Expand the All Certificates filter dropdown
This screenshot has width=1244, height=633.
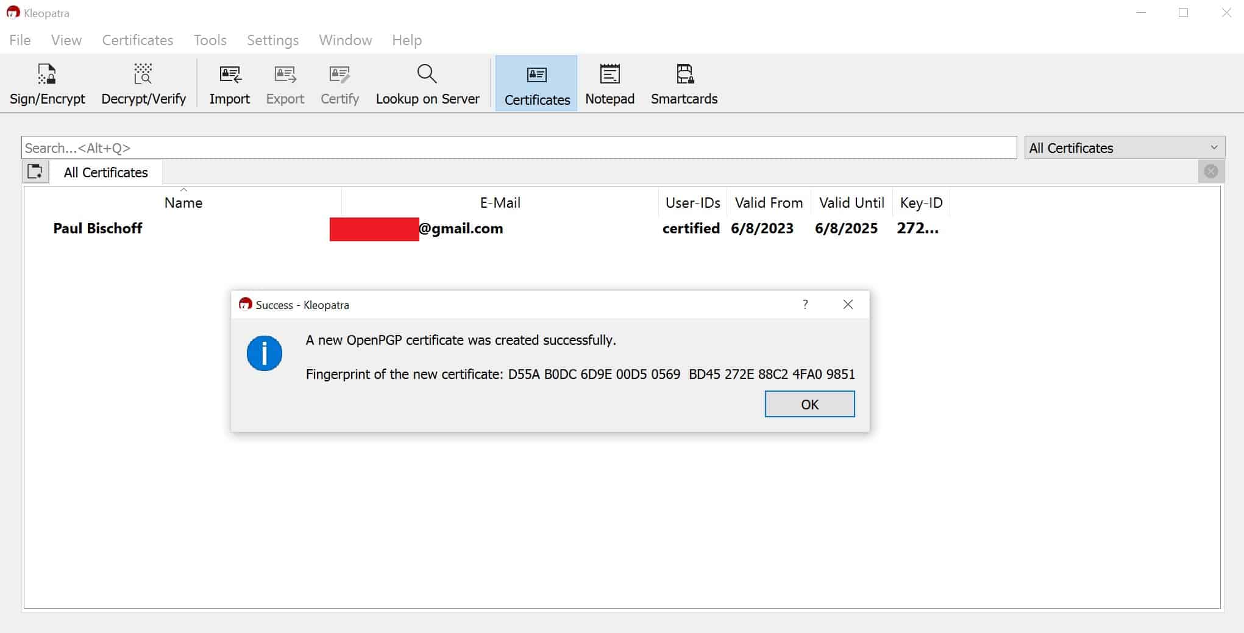click(1125, 148)
